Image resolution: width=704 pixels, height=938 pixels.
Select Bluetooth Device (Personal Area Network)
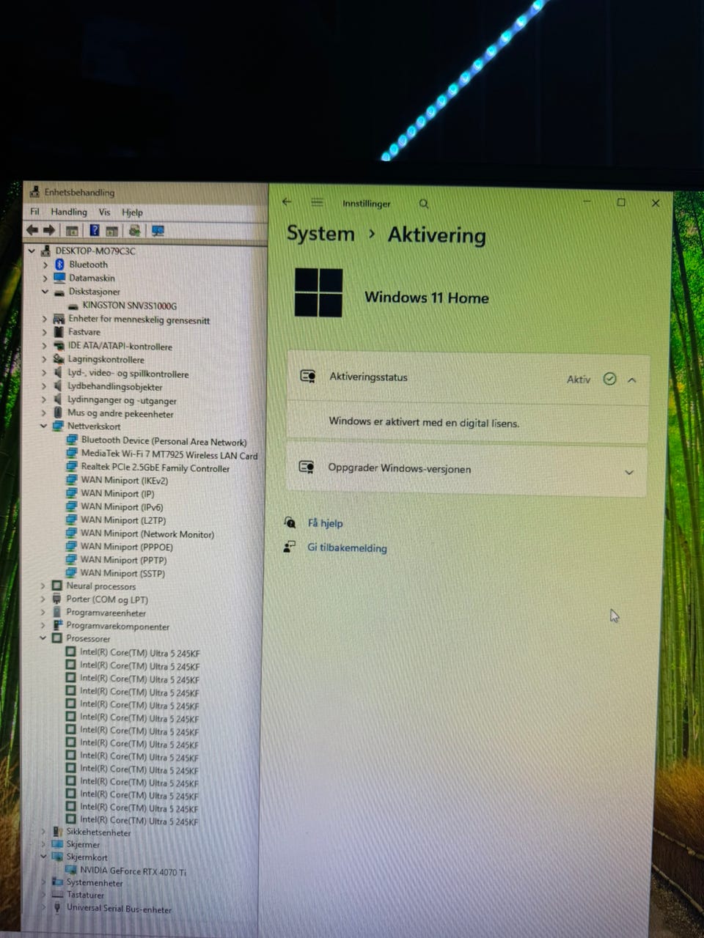point(164,441)
